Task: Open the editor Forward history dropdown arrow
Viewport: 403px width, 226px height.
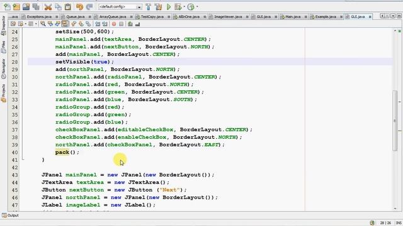Action: point(36,24)
